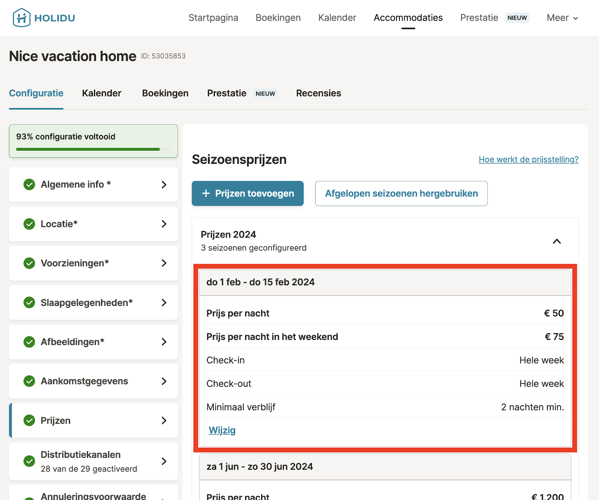Click green checkmark beside Aankomstgegevens
Image resolution: width=599 pixels, height=500 pixels.
tap(29, 381)
